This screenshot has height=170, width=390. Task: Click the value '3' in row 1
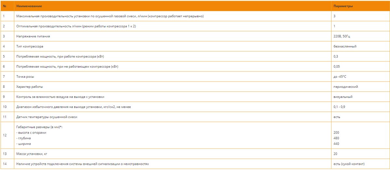[x=335, y=16]
